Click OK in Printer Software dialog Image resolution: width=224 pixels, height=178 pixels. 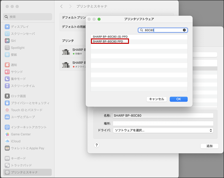[x=179, y=99]
